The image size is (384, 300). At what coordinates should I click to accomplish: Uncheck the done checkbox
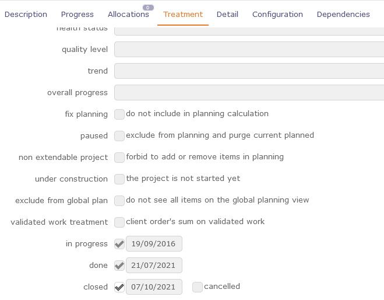[119, 266]
